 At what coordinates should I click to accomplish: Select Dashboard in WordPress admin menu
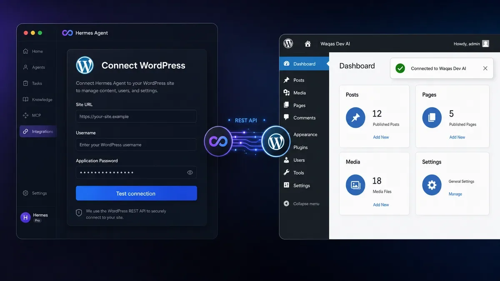click(304, 64)
